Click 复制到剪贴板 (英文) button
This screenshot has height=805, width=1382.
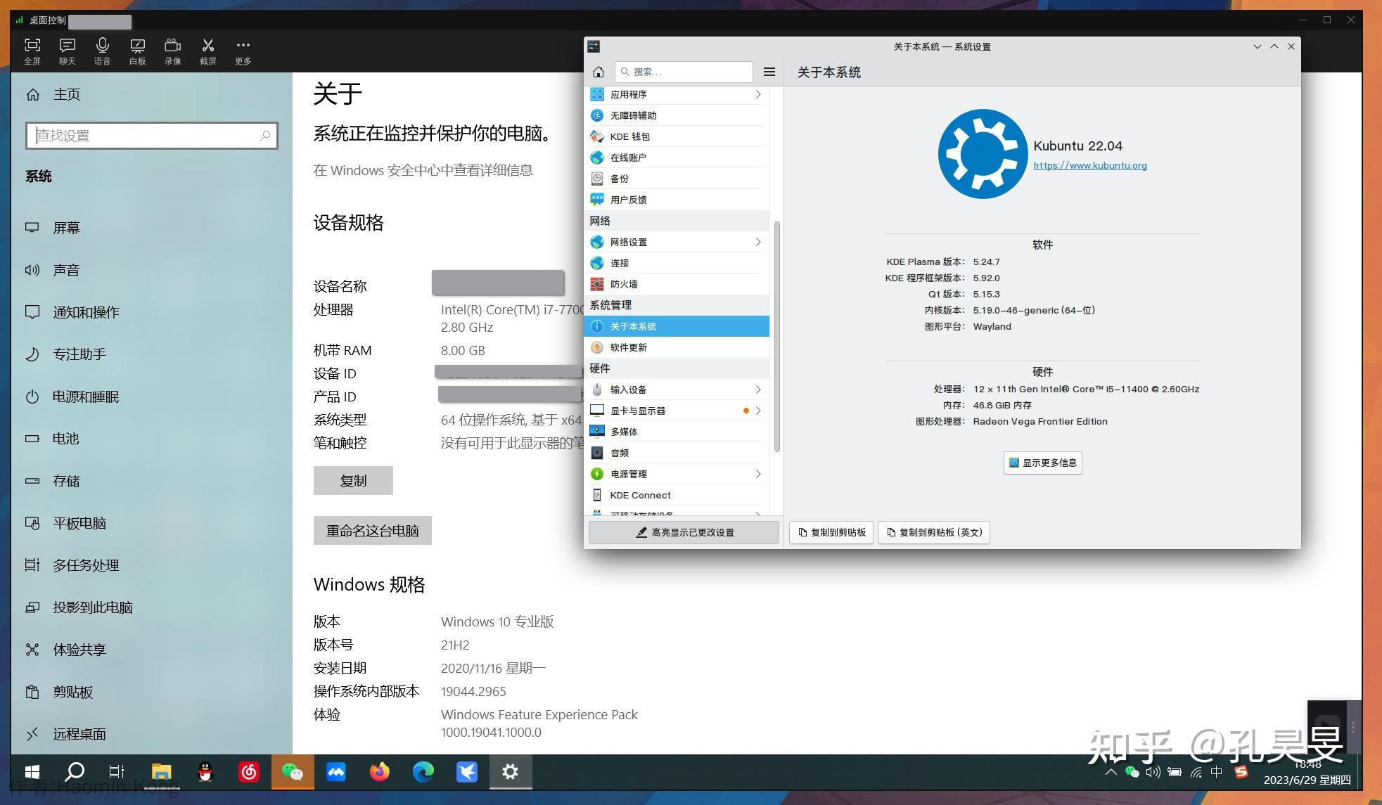(934, 532)
